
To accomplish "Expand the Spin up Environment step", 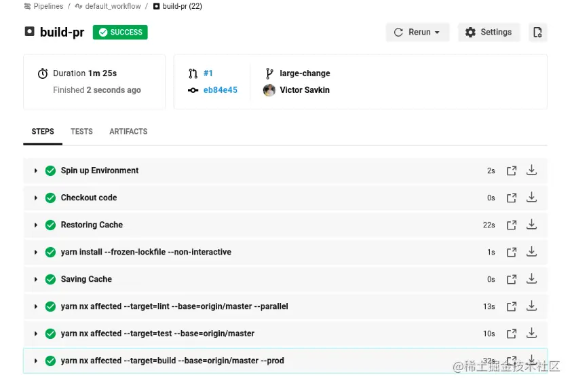I will click(x=36, y=171).
